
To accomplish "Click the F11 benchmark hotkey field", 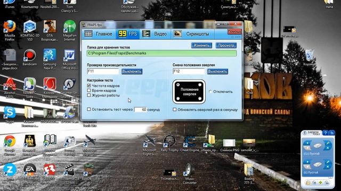I will pyautogui.click(x=103, y=71).
